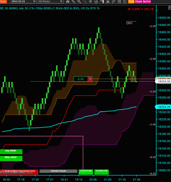This screenshot has width=171, height=182.
Task: Click the Wkly VWAP button
Action: (x=11, y=158)
